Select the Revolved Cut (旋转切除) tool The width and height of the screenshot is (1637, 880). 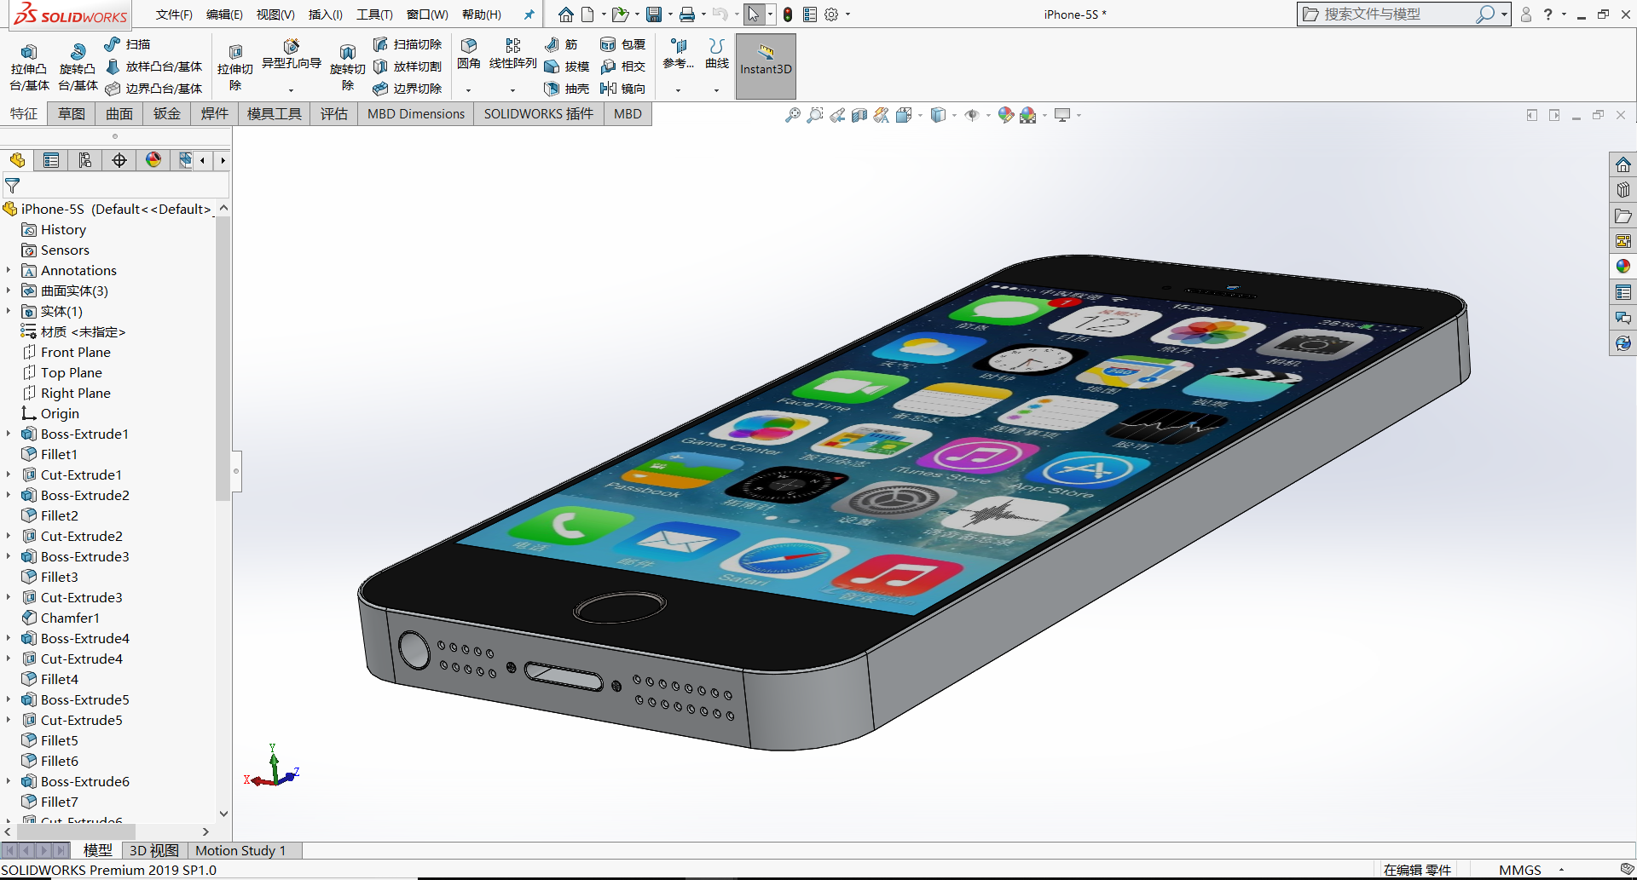(347, 67)
